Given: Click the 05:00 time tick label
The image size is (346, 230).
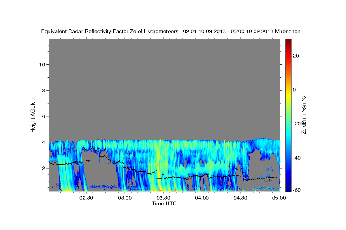Looking at the screenshot, I should tap(279, 198).
